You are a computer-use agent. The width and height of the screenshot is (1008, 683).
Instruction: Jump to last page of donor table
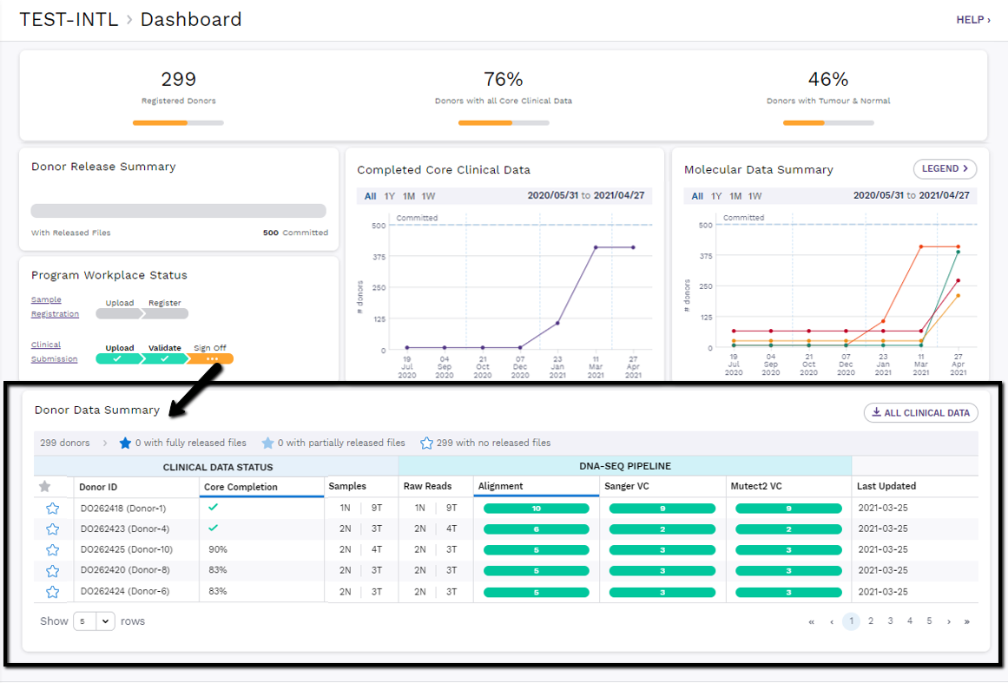click(x=967, y=622)
